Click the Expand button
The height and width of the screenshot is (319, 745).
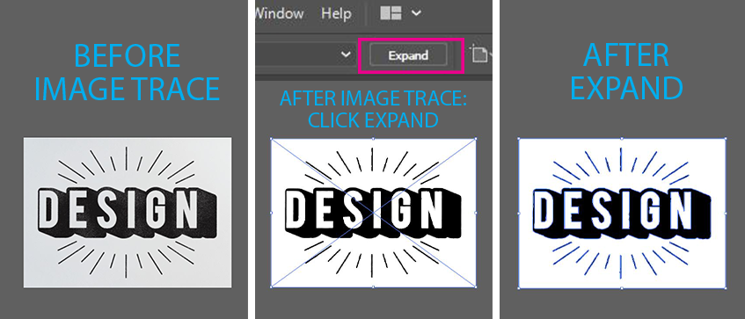[x=408, y=55]
